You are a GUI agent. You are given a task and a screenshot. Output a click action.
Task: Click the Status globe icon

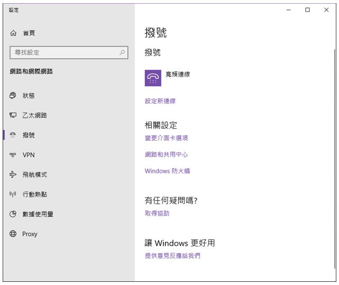pos(13,96)
